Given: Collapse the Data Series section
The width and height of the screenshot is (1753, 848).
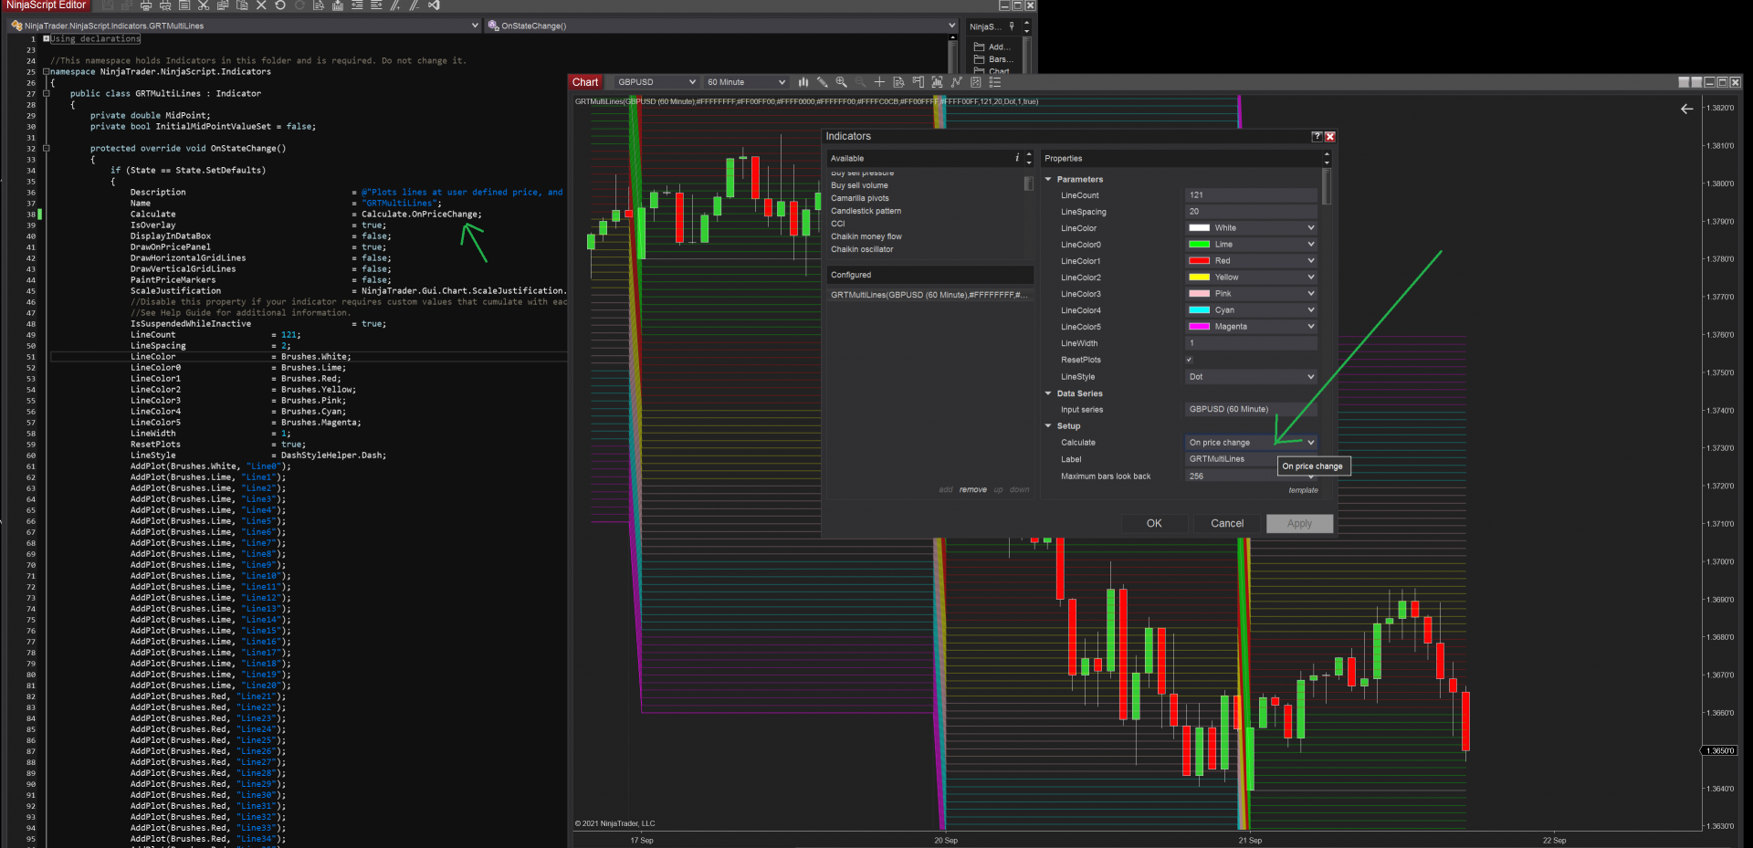Looking at the screenshot, I should pos(1048,393).
